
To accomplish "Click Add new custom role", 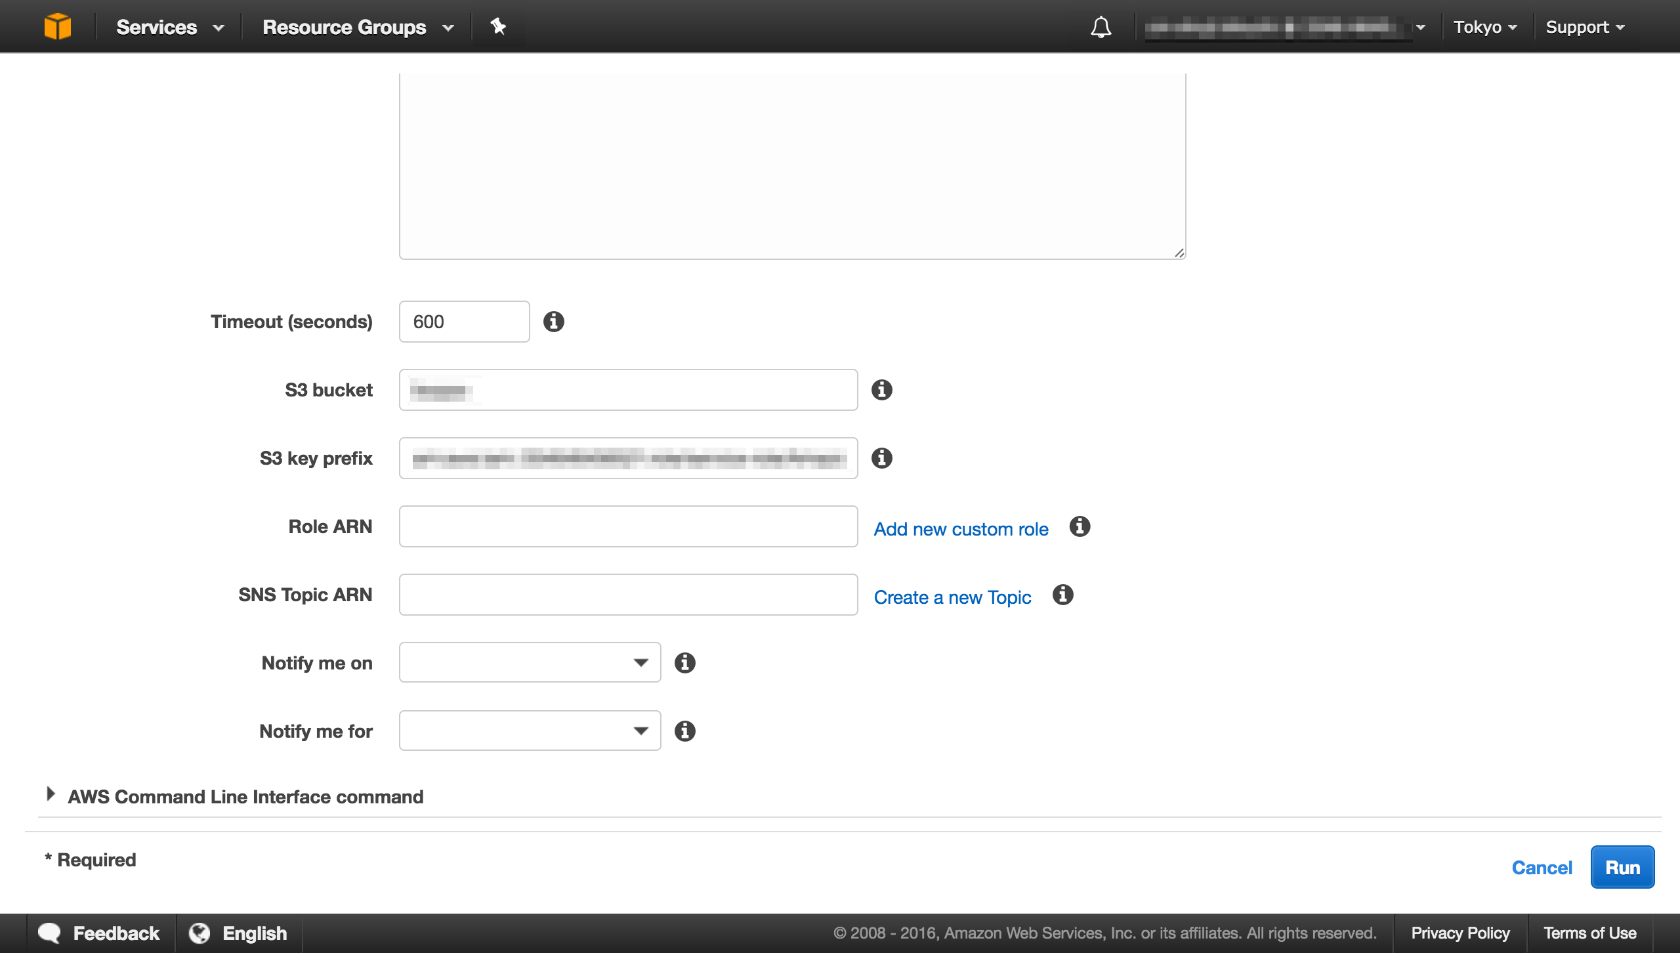I will 960,528.
